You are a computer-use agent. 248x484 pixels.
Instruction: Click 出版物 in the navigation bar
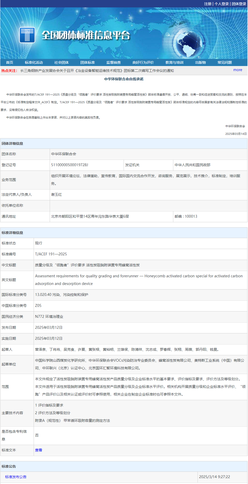(x=200, y=62)
